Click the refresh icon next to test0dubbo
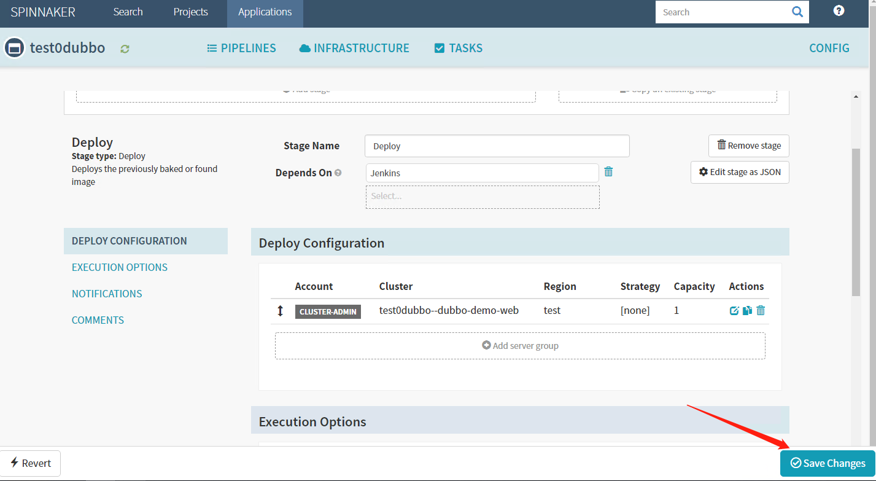Image resolution: width=876 pixels, height=481 pixels. (x=125, y=49)
